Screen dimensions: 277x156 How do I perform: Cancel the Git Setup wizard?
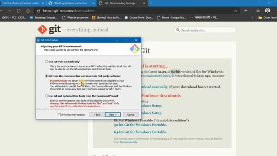[x=131, y=114]
